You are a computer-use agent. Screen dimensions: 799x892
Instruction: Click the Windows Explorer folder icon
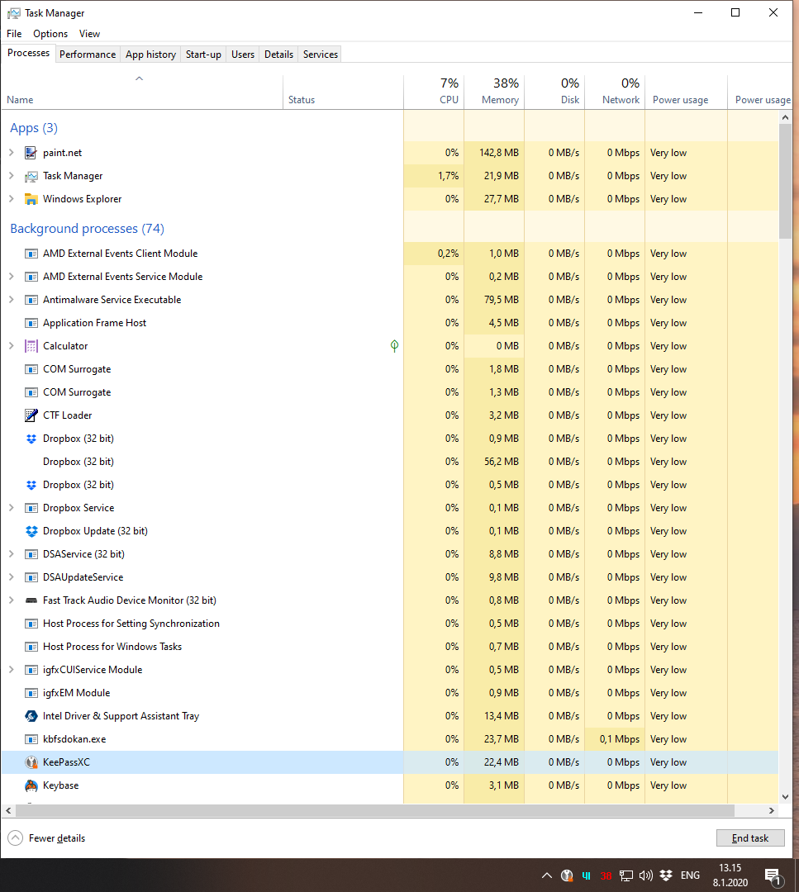click(x=31, y=199)
